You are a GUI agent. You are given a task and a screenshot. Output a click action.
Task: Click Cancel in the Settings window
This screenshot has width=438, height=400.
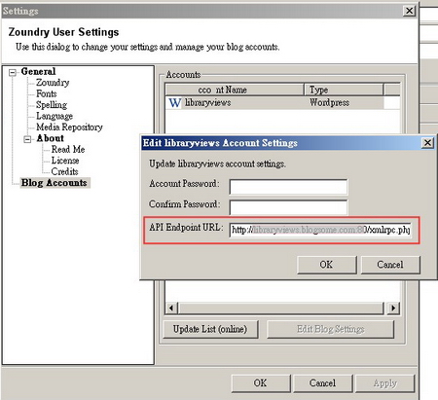click(323, 383)
